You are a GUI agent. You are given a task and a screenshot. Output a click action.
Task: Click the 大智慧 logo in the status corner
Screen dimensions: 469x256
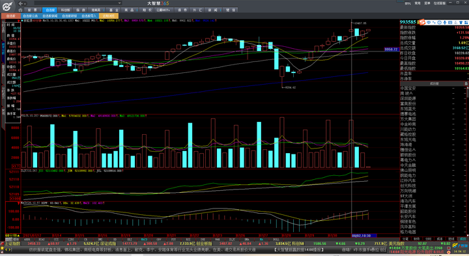(460, 246)
